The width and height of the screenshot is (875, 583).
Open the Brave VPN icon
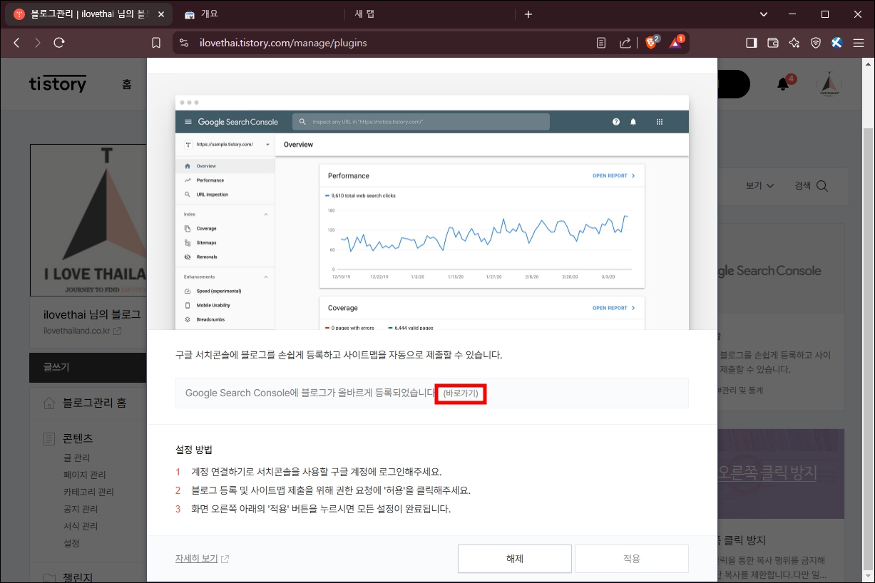815,43
